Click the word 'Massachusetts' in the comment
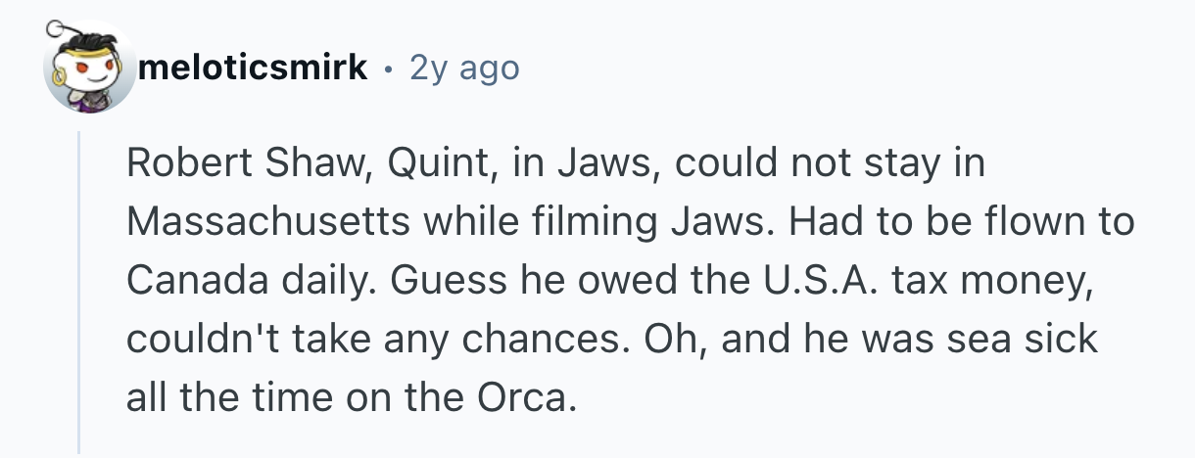 point(267,222)
